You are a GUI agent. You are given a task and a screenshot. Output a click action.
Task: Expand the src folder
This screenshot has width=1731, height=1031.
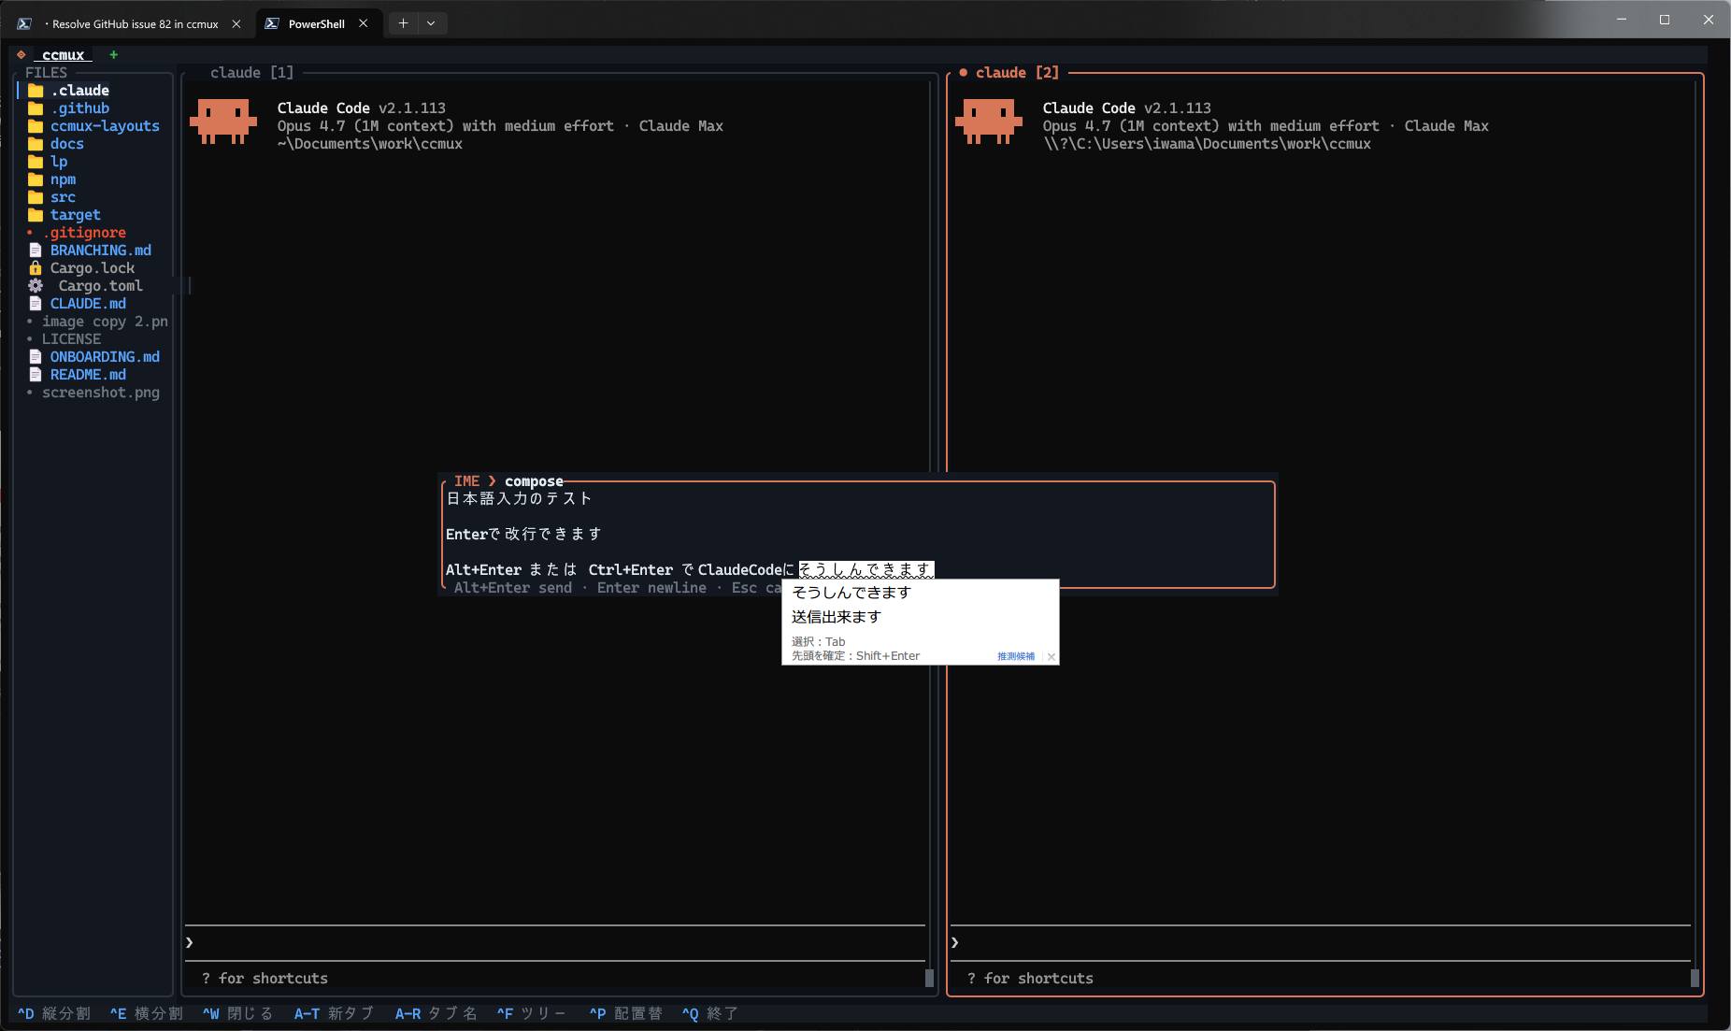point(63,197)
